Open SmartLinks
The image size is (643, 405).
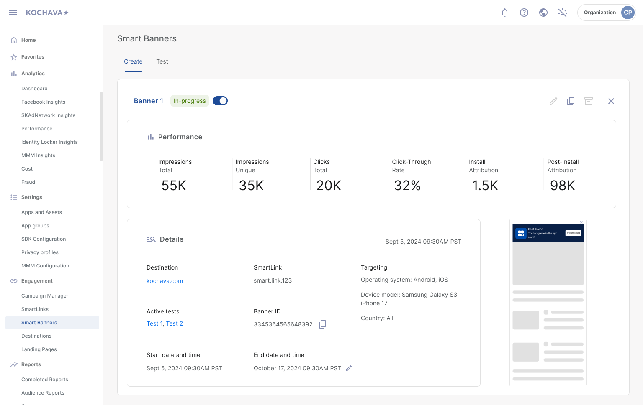[x=35, y=309]
